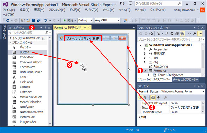Screen dimensions: 207x133
Task: Toggle Show All Files in Solution Explorer
Action: (182, 34)
